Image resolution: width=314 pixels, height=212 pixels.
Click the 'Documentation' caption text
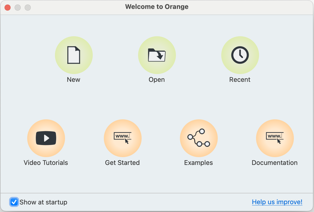(275, 163)
